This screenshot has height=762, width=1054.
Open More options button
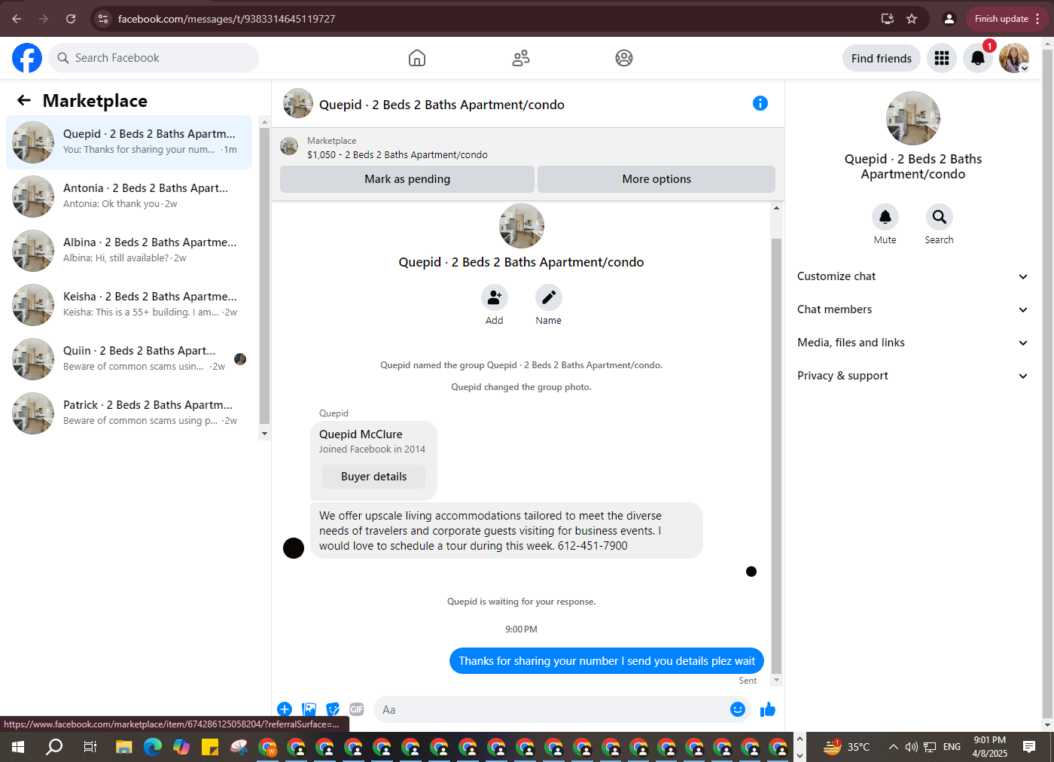click(656, 179)
